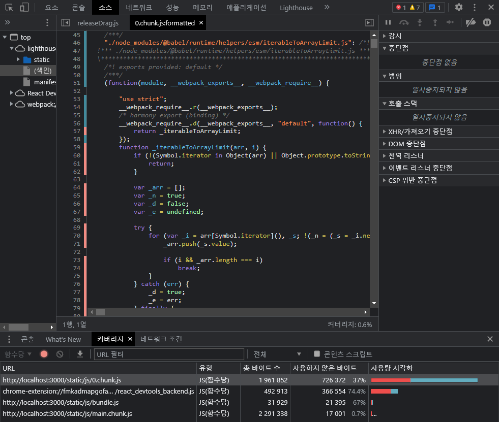Close the 커버리지 drawer tab
Image resolution: width=499 pixels, height=422 pixels.
[x=130, y=339]
